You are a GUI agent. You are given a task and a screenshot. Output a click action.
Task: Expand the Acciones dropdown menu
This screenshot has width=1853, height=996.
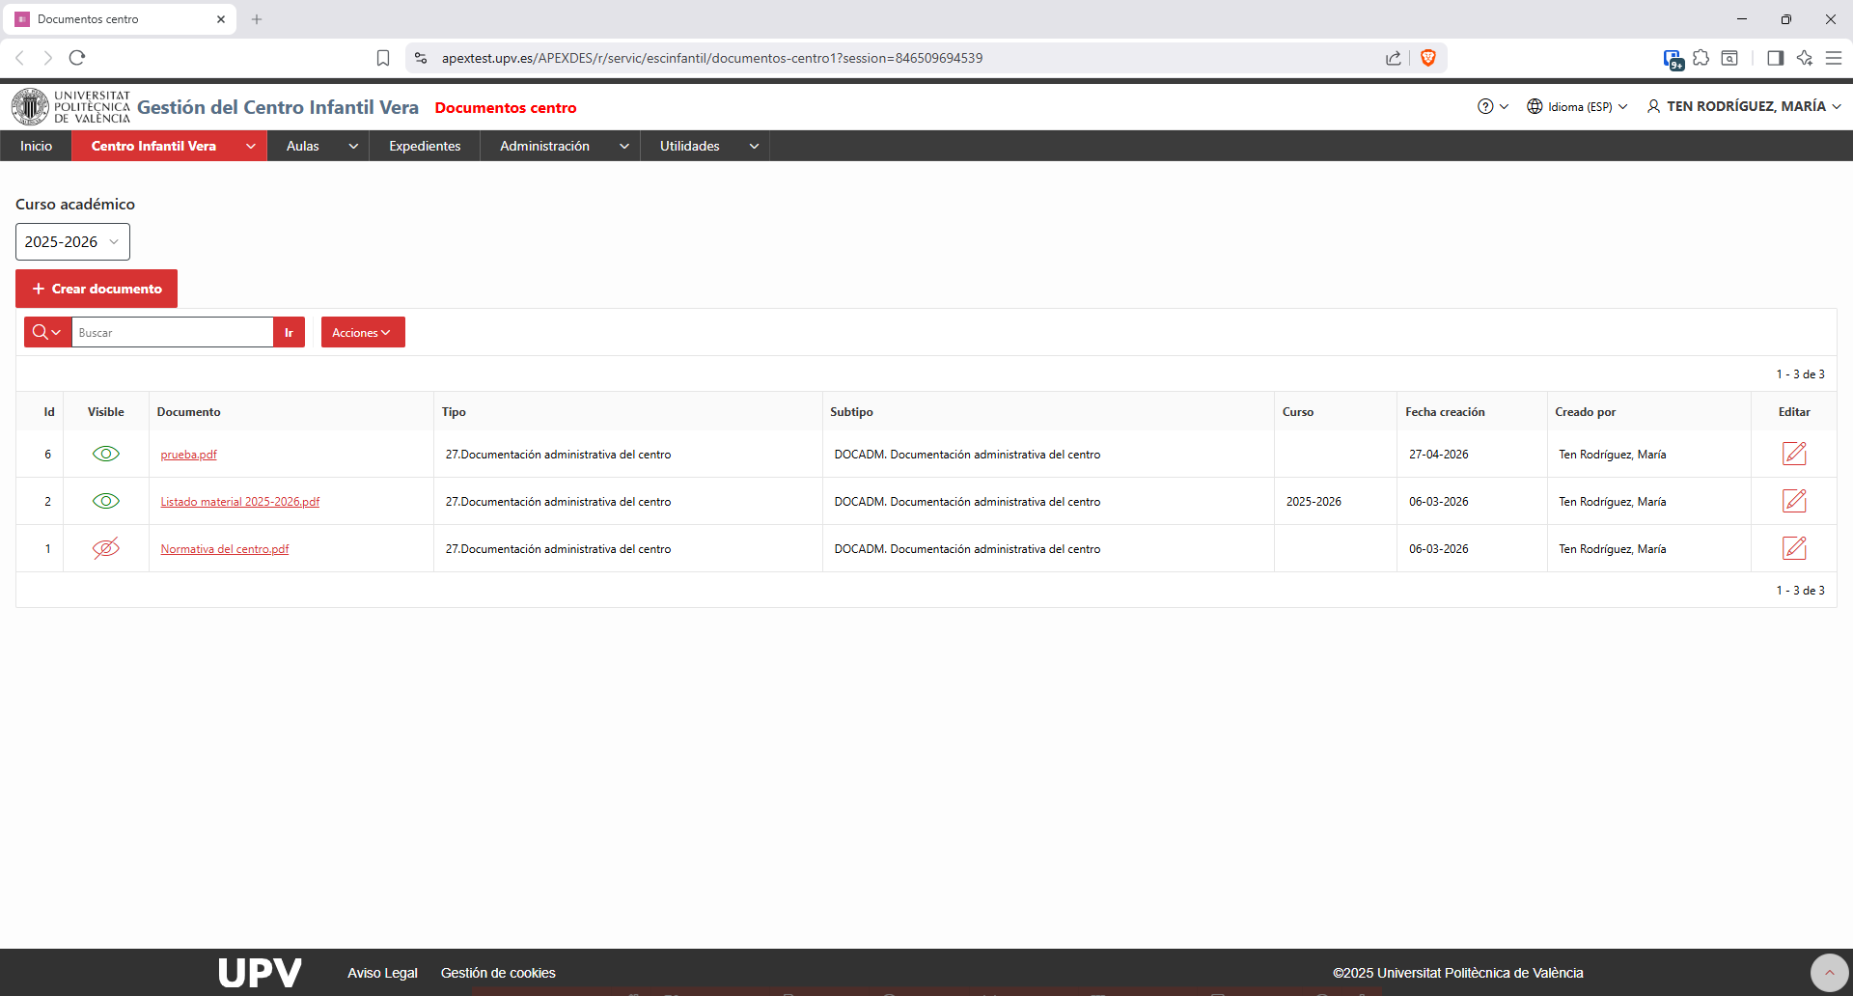pos(363,332)
